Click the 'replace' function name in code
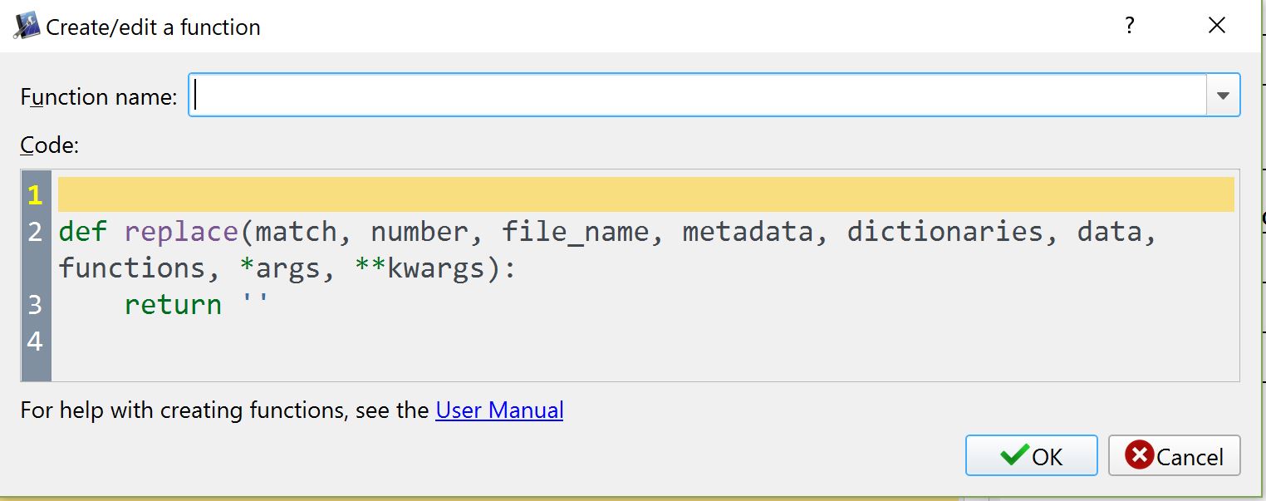Viewport: 1266px width, 501px height. 181,231
